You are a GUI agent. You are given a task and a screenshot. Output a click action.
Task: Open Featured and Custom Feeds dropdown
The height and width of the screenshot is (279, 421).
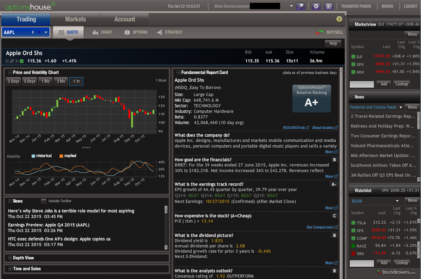(x=401, y=107)
